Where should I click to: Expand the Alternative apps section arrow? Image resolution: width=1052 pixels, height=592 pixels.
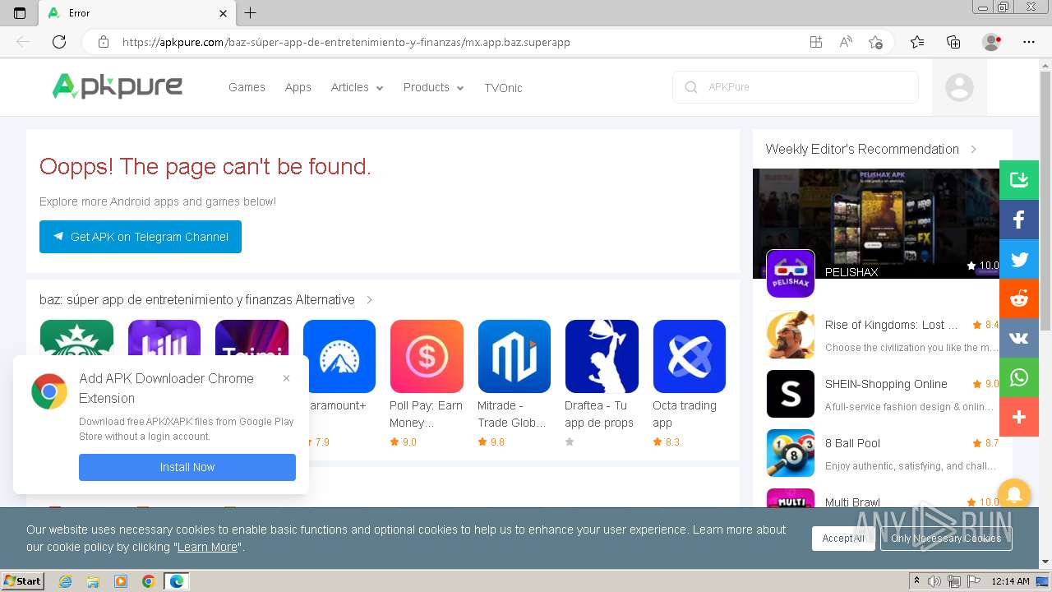pyautogui.click(x=370, y=299)
